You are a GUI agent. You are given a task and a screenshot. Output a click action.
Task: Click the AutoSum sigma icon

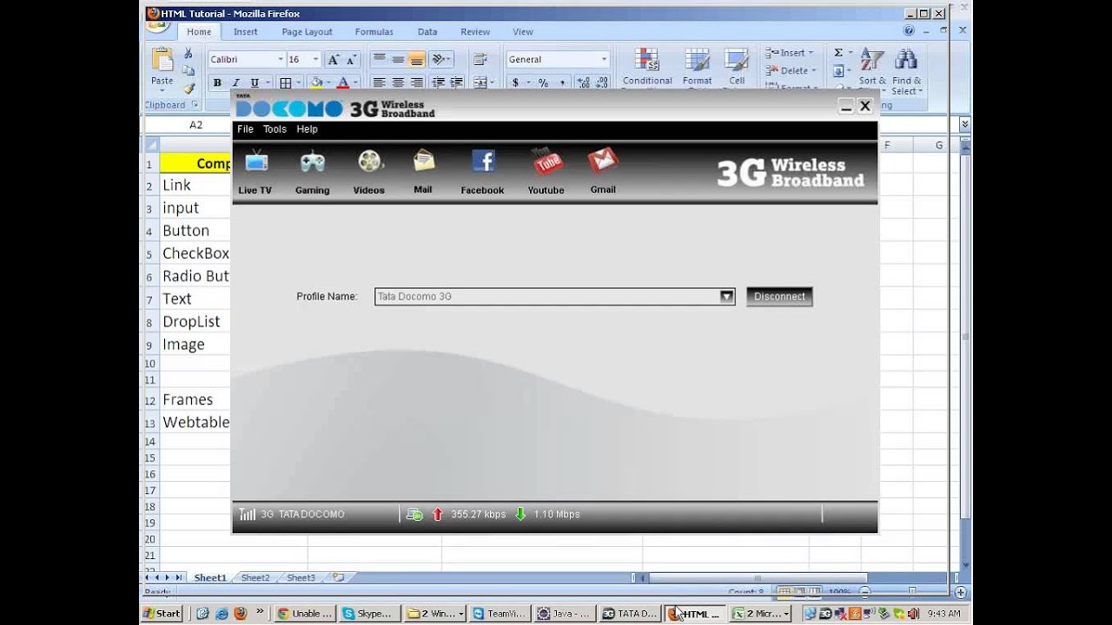pyautogui.click(x=838, y=53)
